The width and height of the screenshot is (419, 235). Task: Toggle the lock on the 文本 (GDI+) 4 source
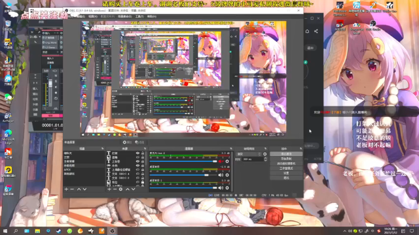[143, 174]
